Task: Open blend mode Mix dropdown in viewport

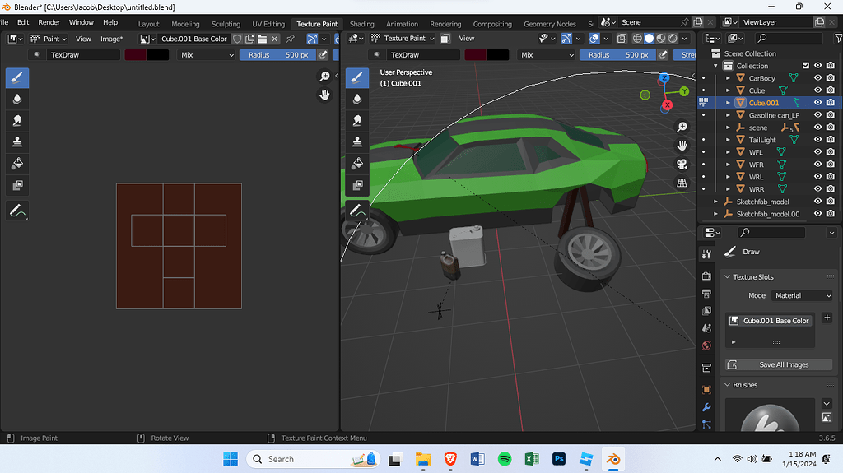Action: (x=546, y=55)
